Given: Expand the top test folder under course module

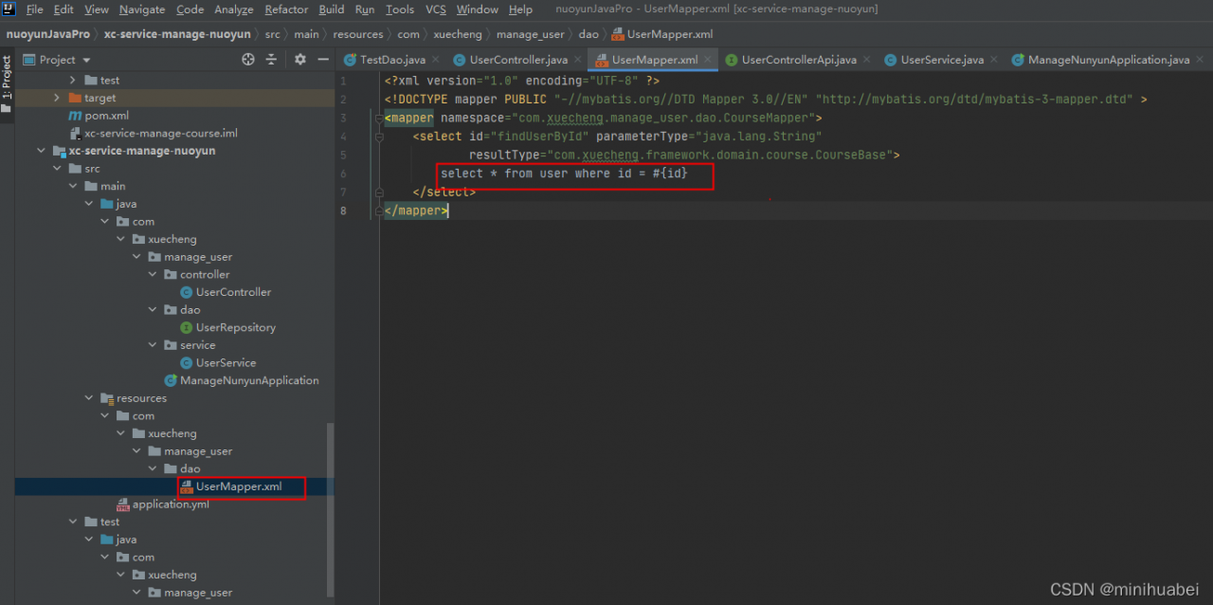Looking at the screenshot, I should [x=74, y=81].
